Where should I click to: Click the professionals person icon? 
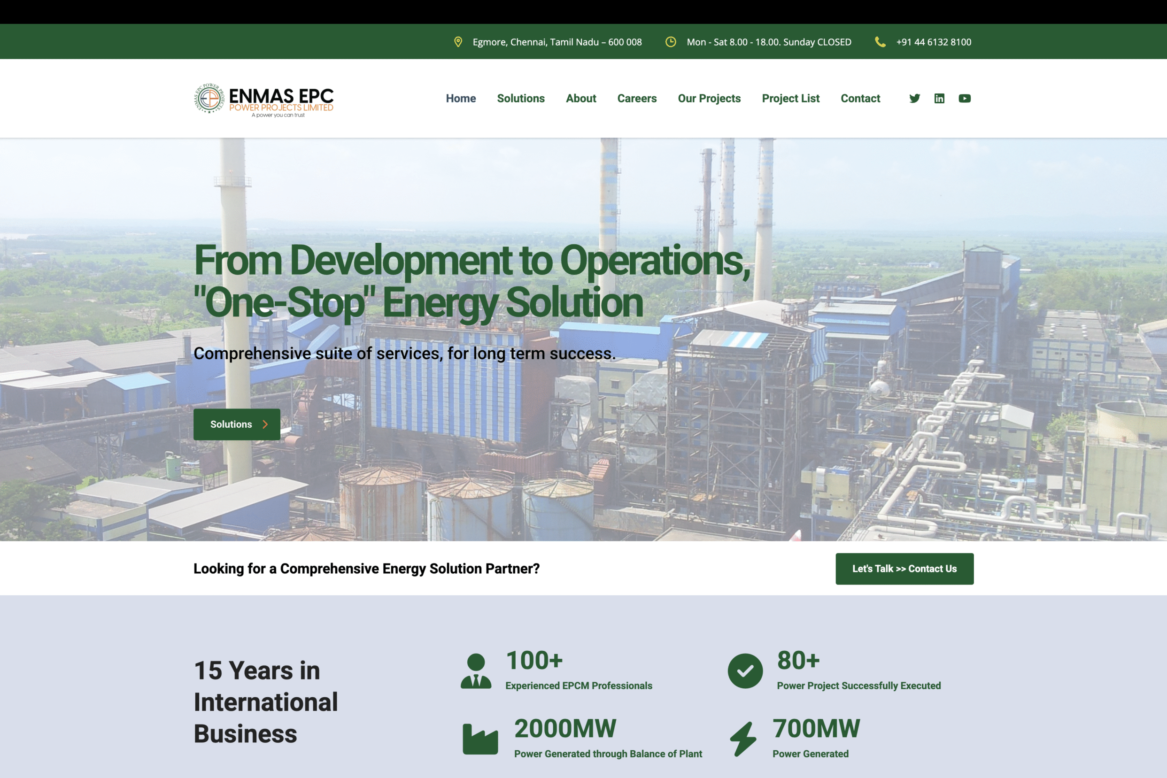[476, 671]
